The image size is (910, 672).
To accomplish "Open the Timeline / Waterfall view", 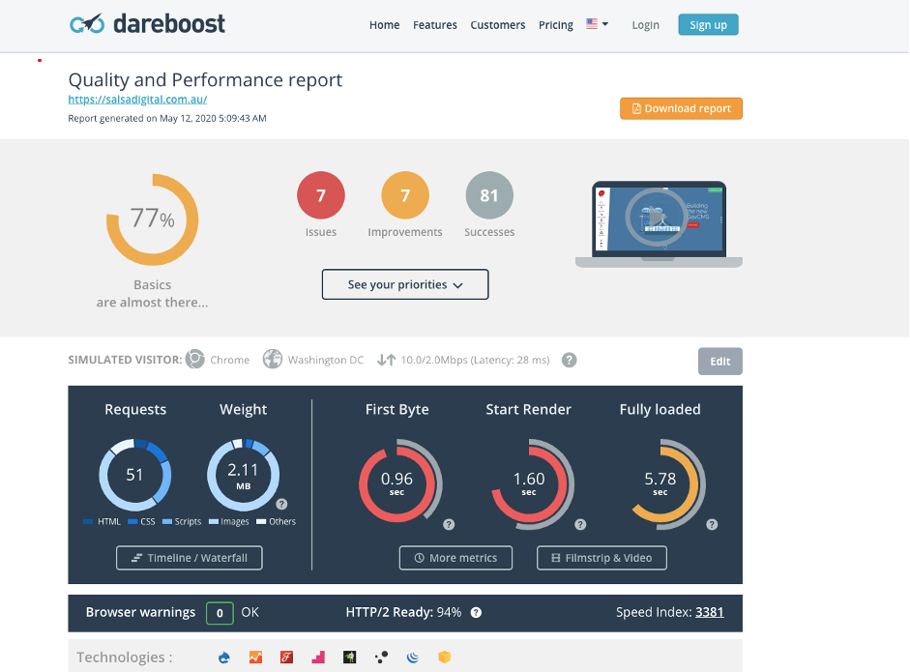I will pyautogui.click(x=189, y=558).
